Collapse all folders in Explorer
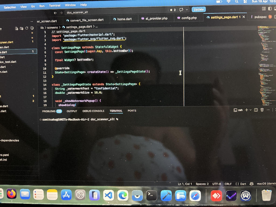The width and height of the screenshot is (276, 207). coord(32,28)
